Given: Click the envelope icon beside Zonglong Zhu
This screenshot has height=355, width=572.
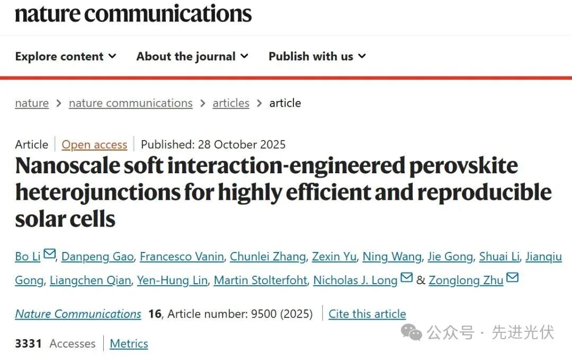Looking at the screenshot, I should coord(512,278).
